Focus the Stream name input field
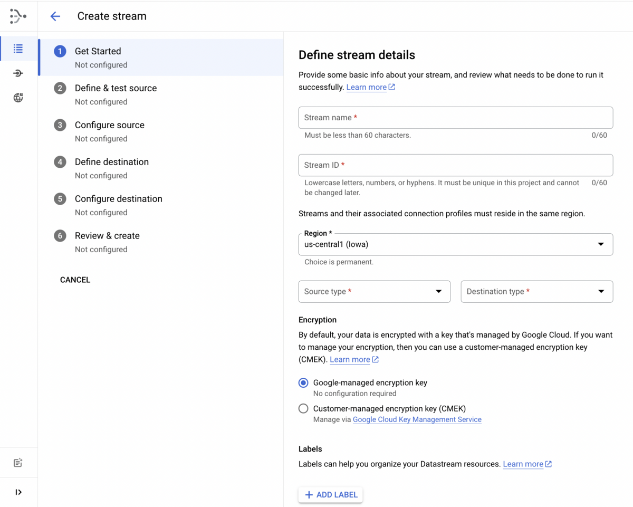The width and height of the screenshot is (633, 507). (456, 118)
